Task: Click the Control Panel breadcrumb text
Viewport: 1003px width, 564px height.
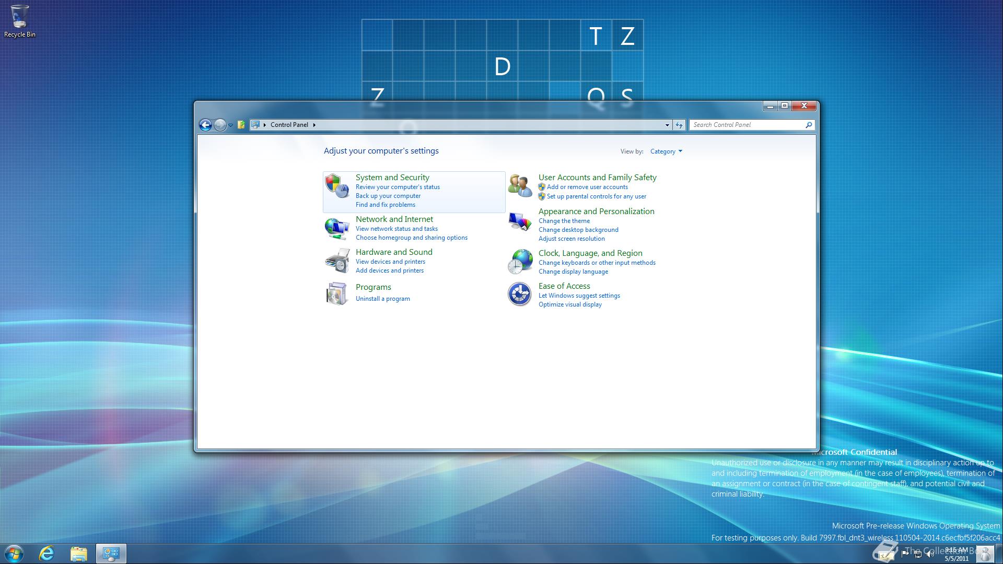Action: click(289, 125)
